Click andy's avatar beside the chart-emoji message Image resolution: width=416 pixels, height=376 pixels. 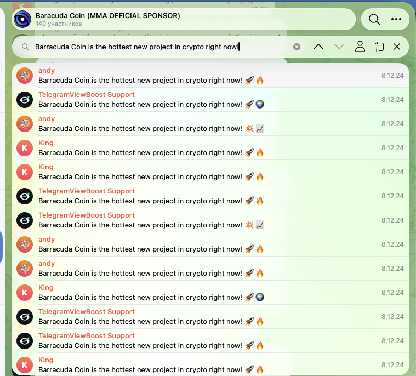25,124
